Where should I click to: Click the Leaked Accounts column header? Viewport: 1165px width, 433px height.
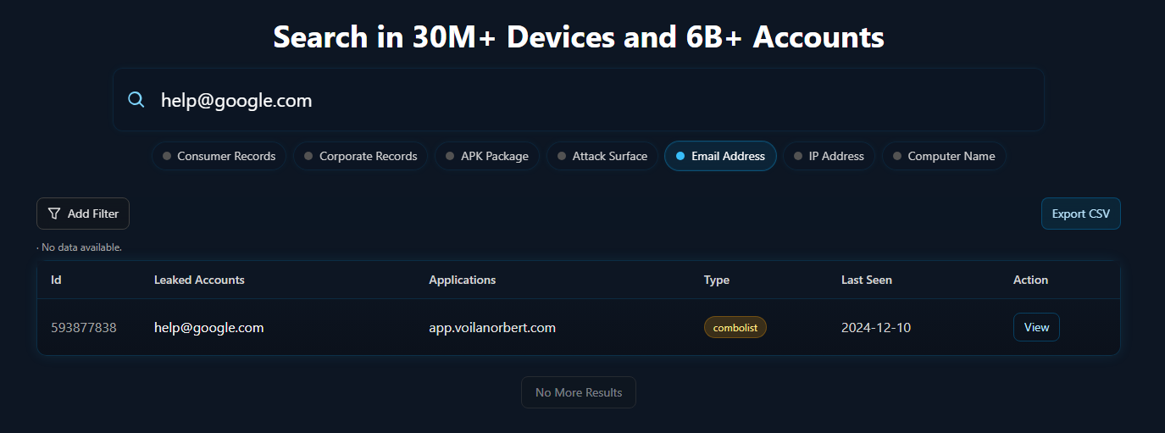point(199,280)
